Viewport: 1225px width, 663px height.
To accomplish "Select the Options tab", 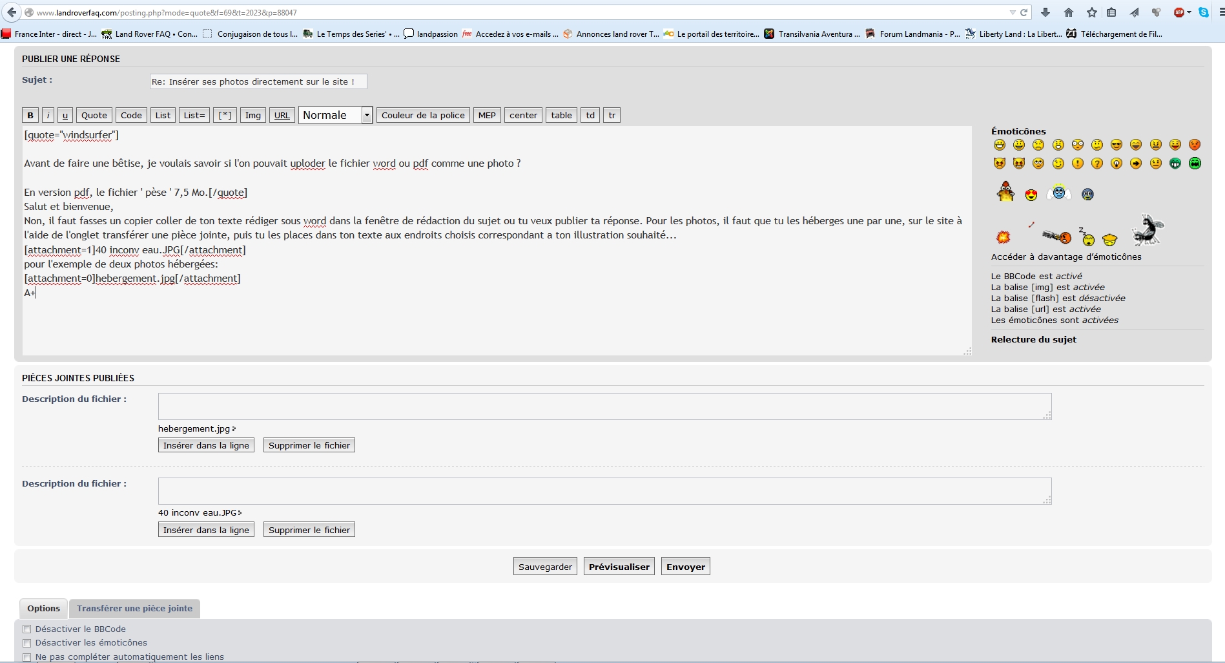I will (43, 608).
